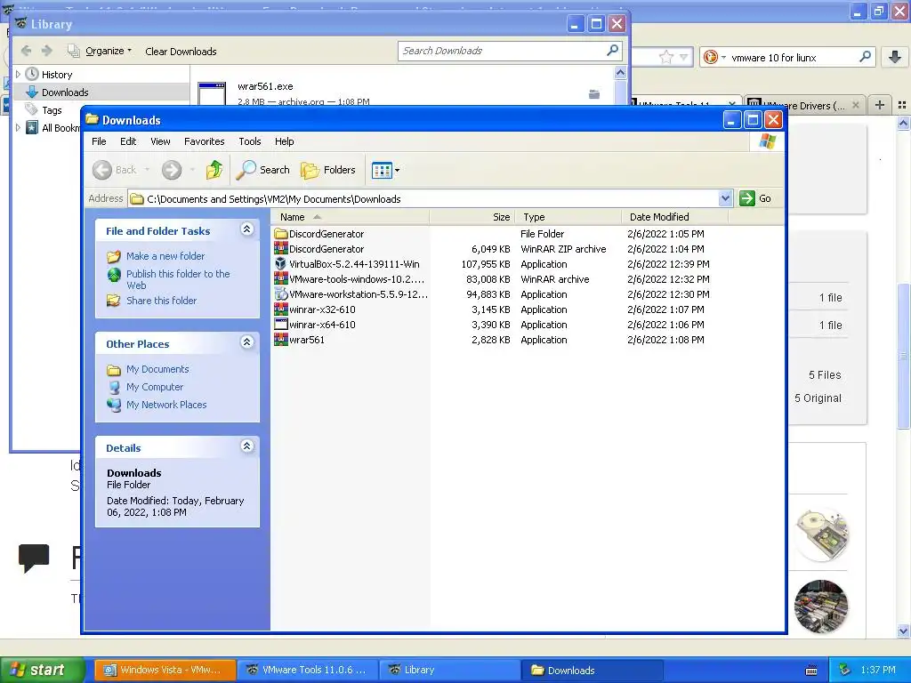The image size is (911, 683).
Task: Sort files by Name column header
Action: (351, 217)
